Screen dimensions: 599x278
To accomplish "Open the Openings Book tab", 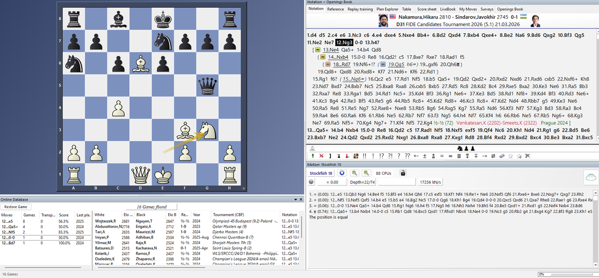I will point(509,9).
